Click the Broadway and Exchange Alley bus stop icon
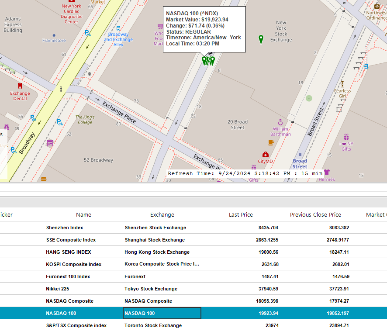Screen dimensions: 387x328 coord(118,28)
